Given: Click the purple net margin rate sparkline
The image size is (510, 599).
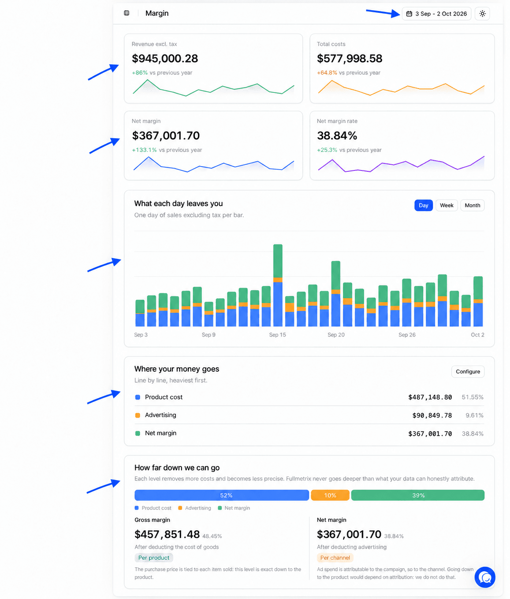Looking at the screenshot, I should (401, 164).
